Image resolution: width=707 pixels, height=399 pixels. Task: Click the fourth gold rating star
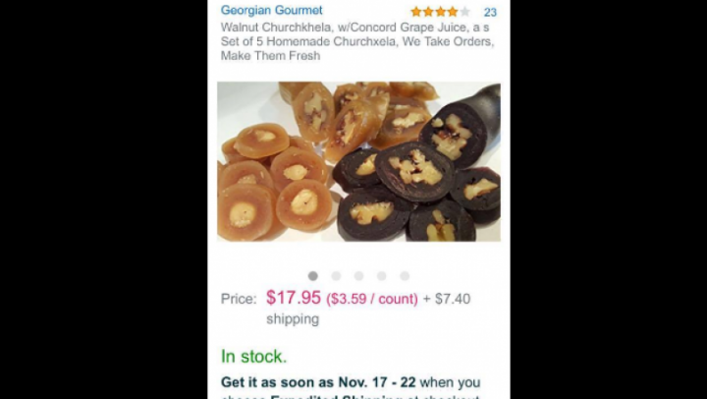(452, 12)
